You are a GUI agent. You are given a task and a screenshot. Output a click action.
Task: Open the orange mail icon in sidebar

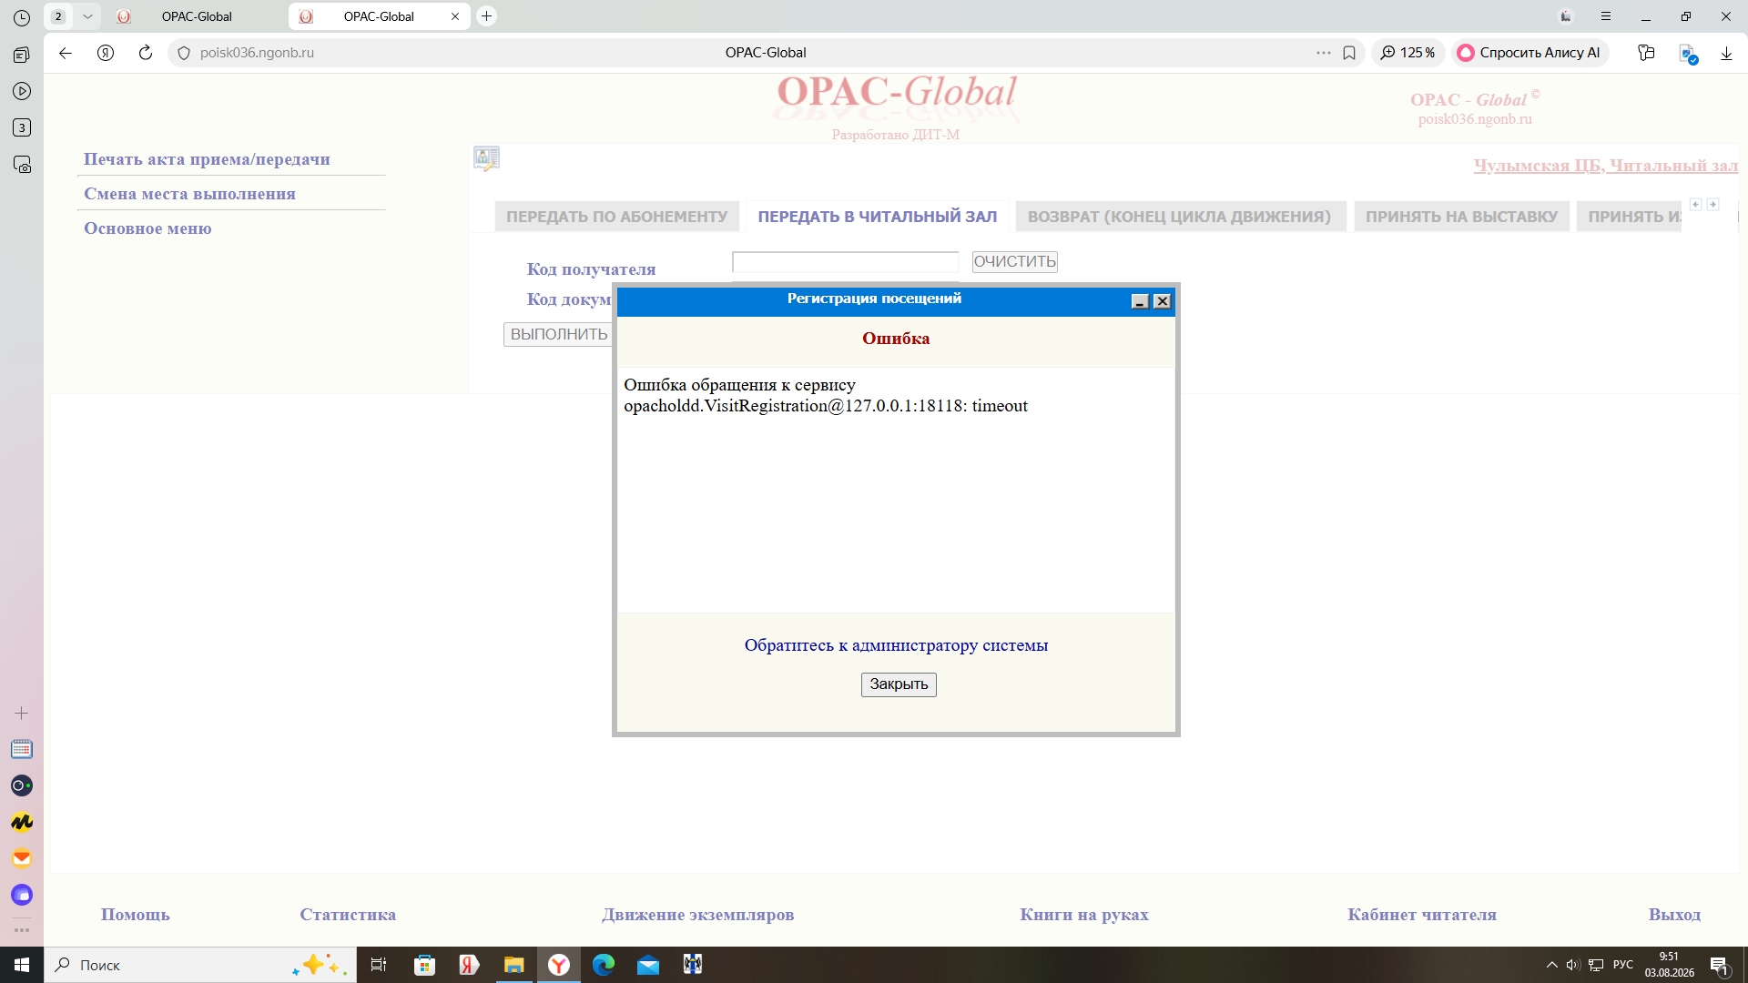22,858
